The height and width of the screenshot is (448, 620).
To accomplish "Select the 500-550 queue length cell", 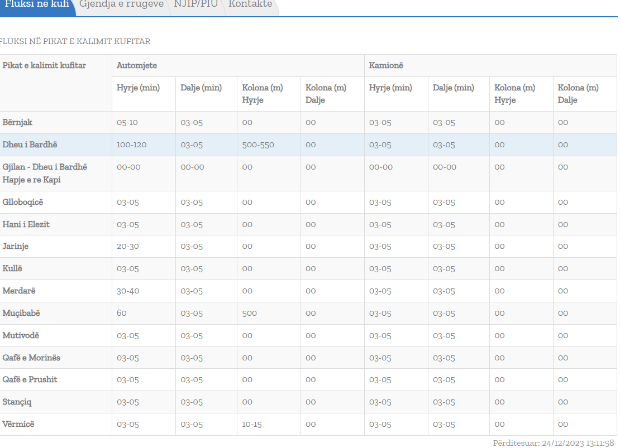I will (258, 144).
